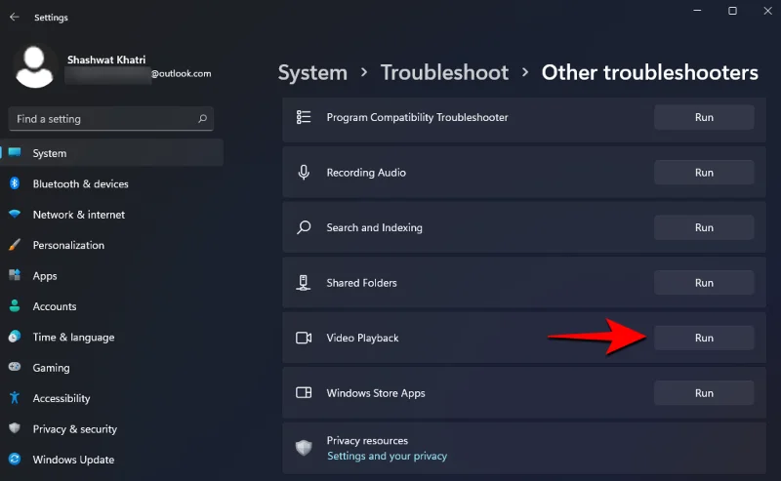Run the Recording Audio troubleshooter

pyautogui.click(x=704, y=173)
